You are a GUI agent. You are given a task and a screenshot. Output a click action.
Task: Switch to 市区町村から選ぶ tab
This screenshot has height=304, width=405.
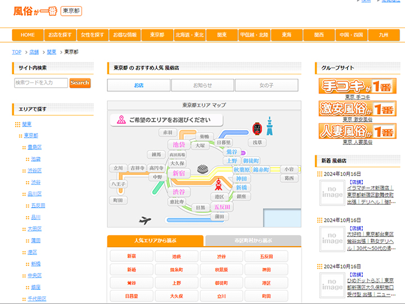point(253,241)
